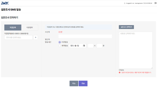Viewport: 157px width, 105px height.
Task: Click the 0 Byte counter text
Action: (121, 70)
